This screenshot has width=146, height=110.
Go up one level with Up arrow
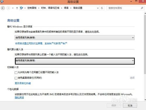tap(17, 8)
